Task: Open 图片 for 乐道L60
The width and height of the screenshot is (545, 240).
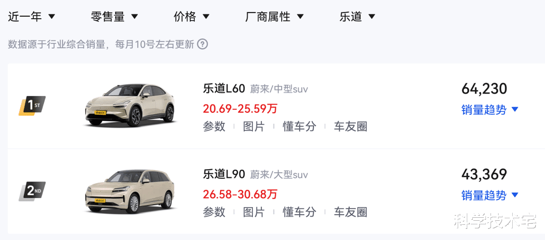Action: click(x=253, y=126)
